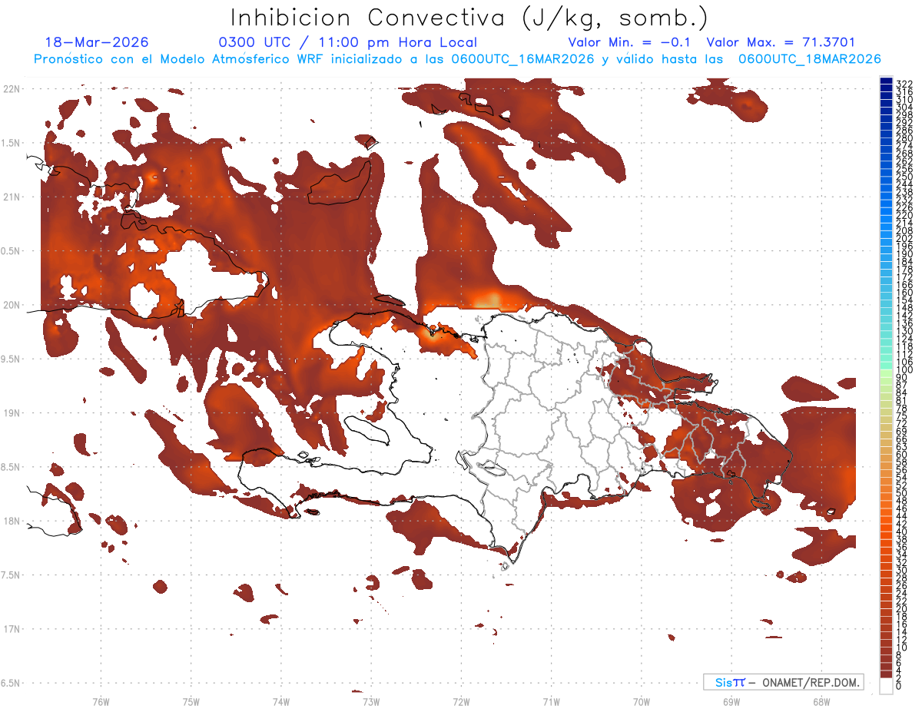Click the white zero-value swatch at scale bottom
922x712 pixels.
(886, 686)
